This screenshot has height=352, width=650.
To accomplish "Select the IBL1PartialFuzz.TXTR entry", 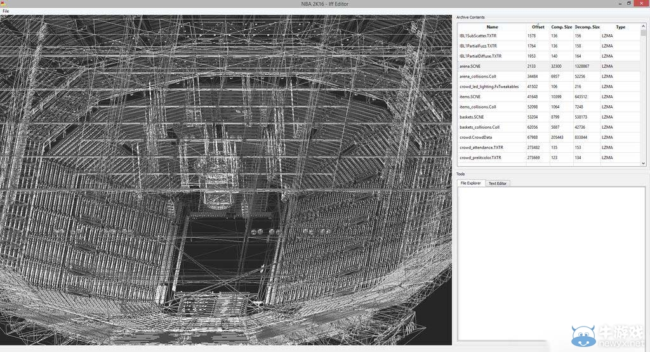I will click(549, 46).
